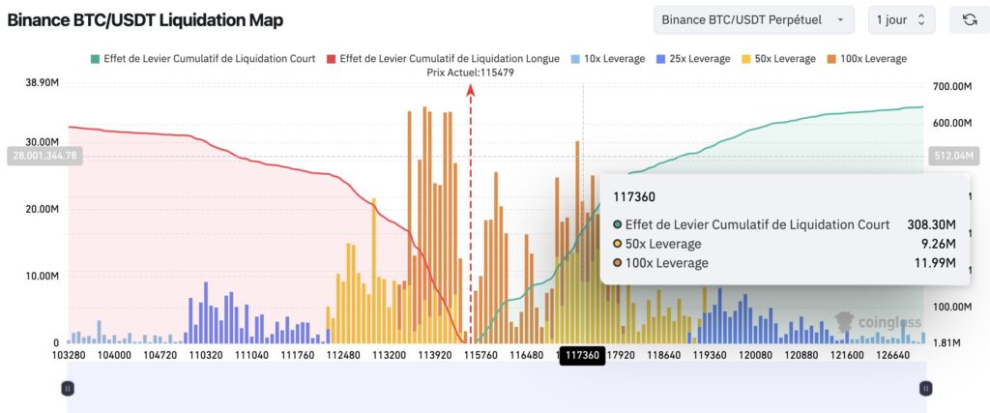The width and height of the screenshot is (990, 413).
Task: Click x-axis label 111040
Action: coord(251,356)
